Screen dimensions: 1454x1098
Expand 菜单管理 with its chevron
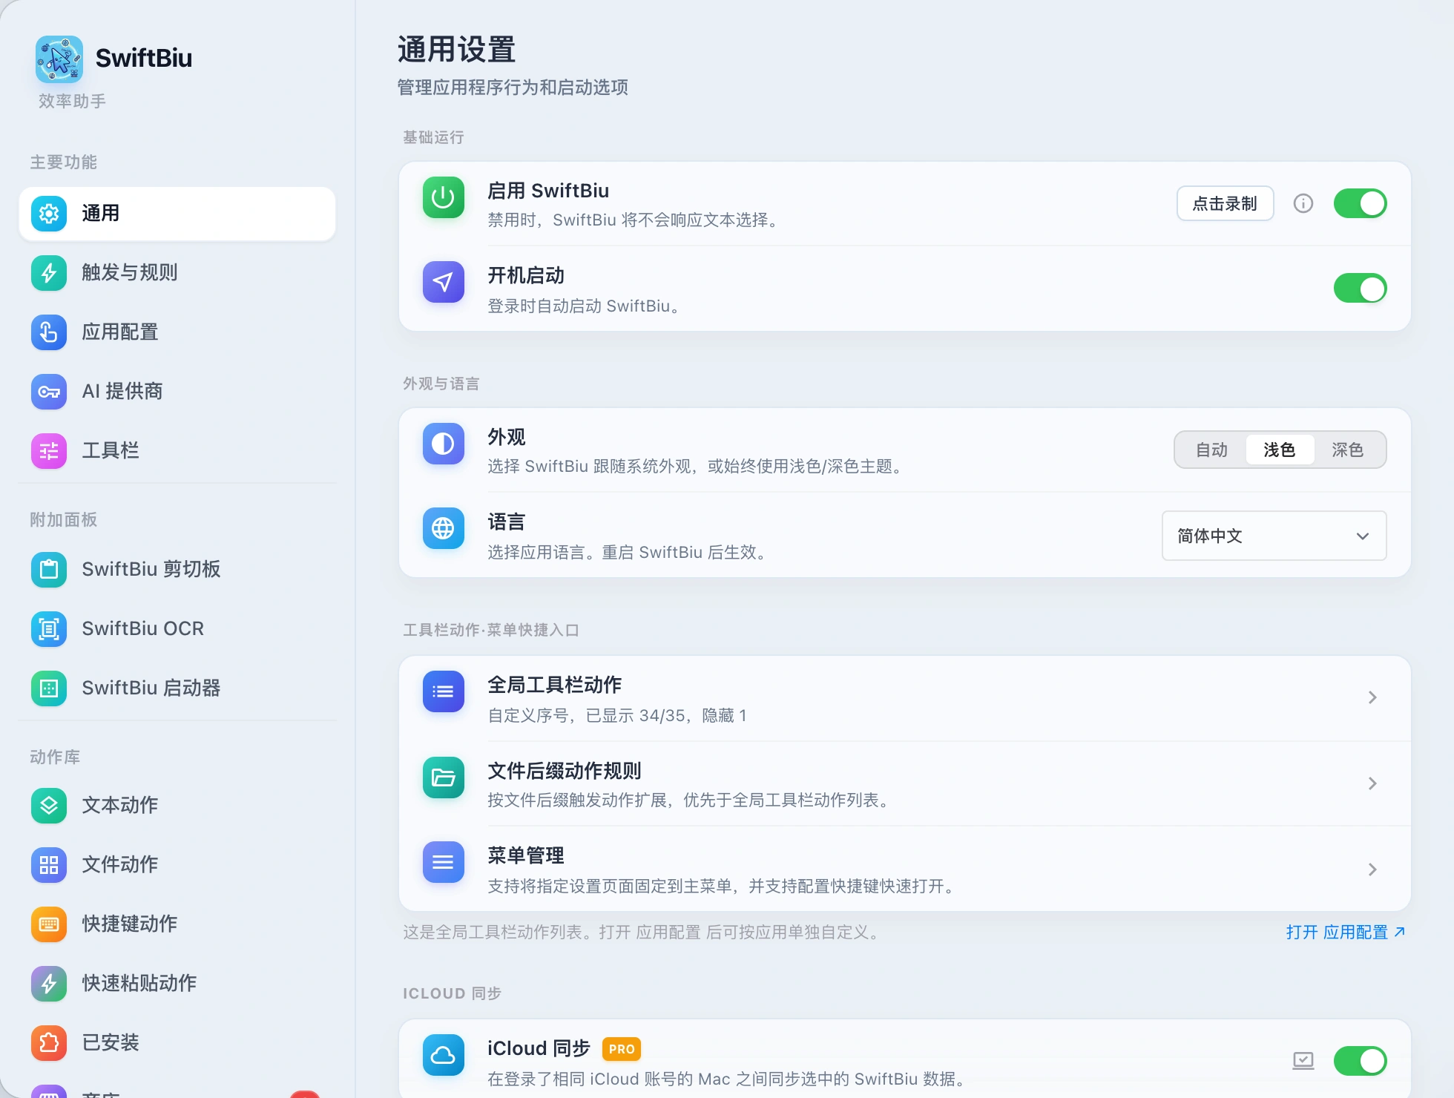pos(1372,869)
